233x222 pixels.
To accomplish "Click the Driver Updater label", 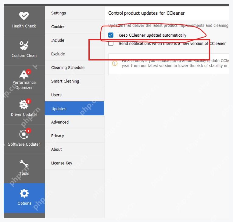I will tap(24, 115).
